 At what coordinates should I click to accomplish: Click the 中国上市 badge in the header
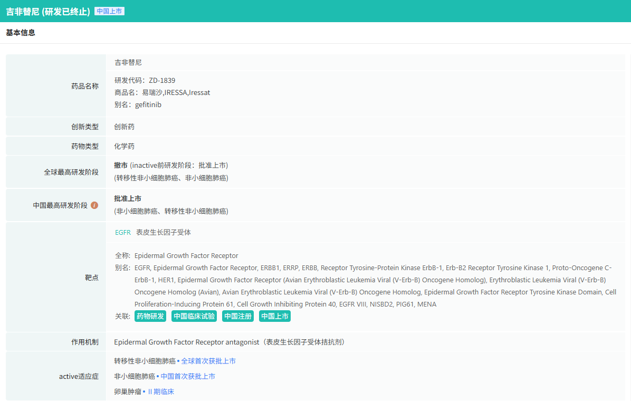[109, 11]
